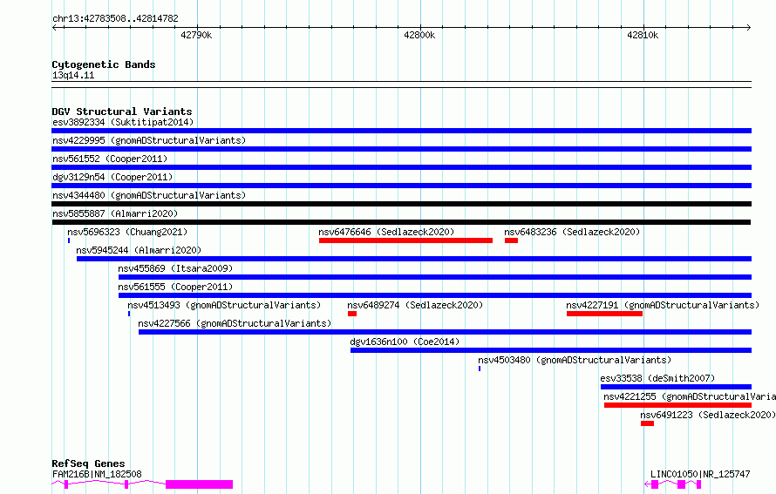Click the blue bar under dgv1636n100
This screenshot has width=776, height=494.
tap(551, 350)
